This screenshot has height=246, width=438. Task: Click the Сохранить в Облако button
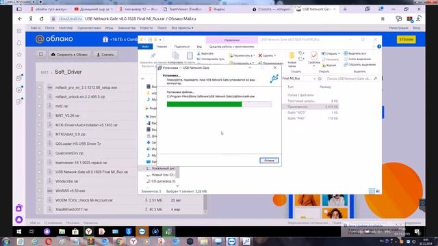coord(69,55)
